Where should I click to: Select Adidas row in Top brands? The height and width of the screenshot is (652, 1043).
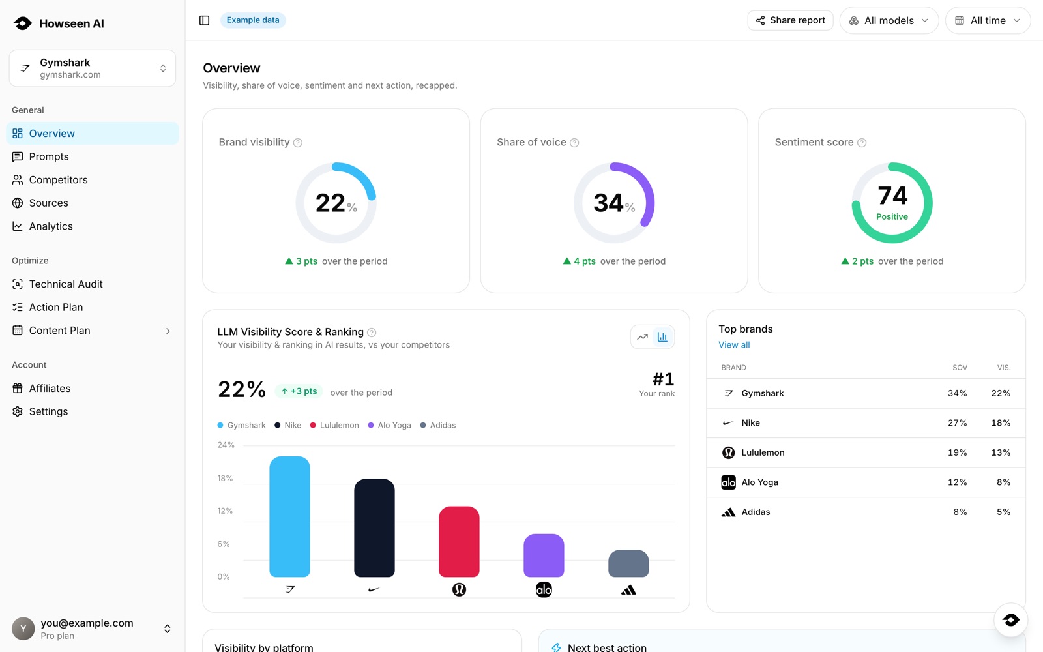(x=866, y=512)
